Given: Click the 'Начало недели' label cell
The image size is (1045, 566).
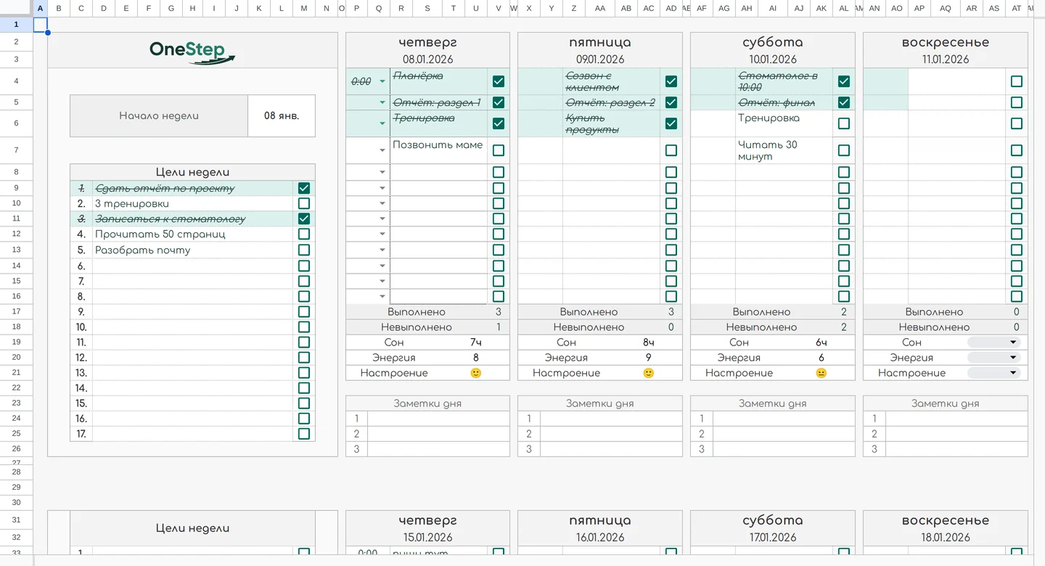Looking at the screenshot, I should click(x=159, y=115).
